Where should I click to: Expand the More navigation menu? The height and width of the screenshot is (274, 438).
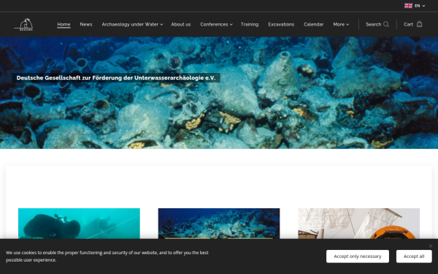341,24
